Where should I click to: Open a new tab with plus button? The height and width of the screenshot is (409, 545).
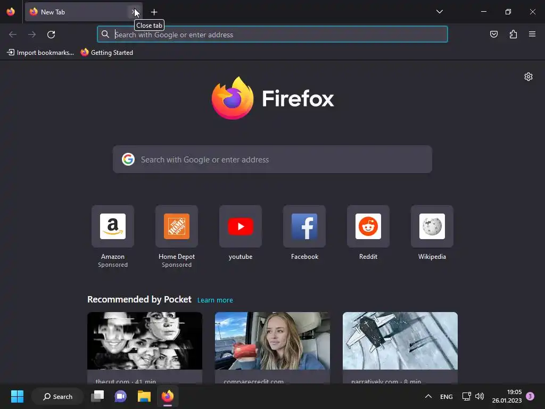point(154,12)
